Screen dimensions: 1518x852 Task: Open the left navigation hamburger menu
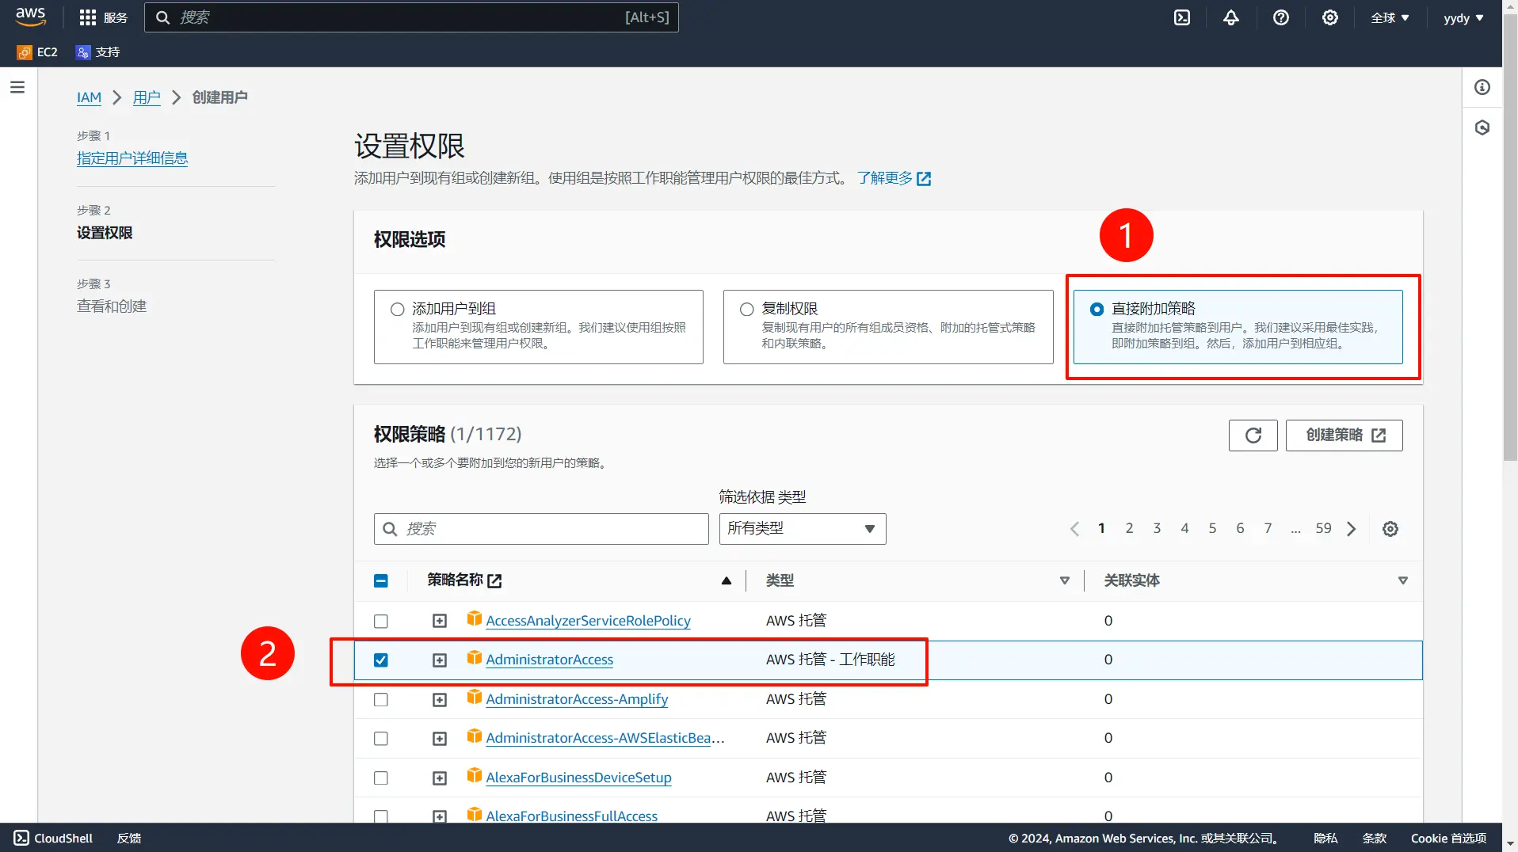click(17, 87)
